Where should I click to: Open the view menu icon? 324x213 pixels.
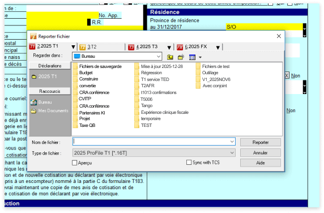[x=192, y=57]
